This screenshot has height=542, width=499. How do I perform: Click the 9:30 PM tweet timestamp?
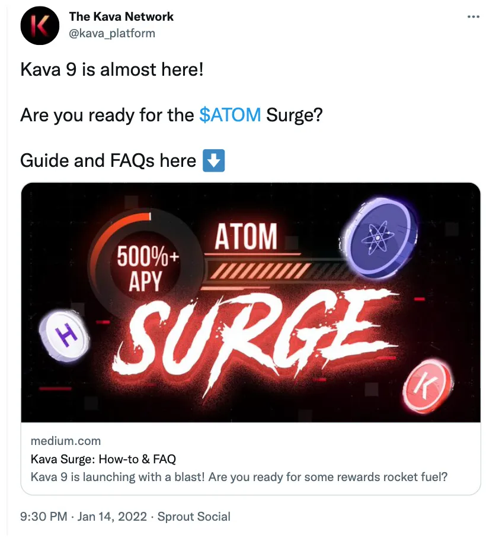43,517
